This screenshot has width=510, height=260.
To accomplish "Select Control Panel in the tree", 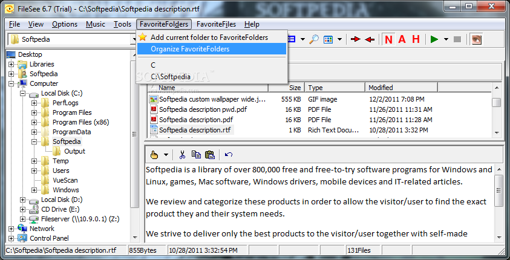I will tap(49, 238).
